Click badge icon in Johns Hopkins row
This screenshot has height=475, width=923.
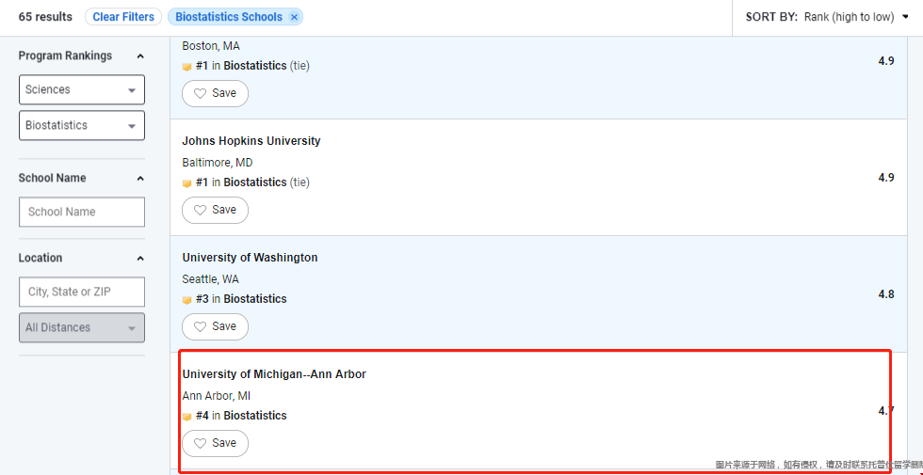pyautogui.click(x=187, y=183)
